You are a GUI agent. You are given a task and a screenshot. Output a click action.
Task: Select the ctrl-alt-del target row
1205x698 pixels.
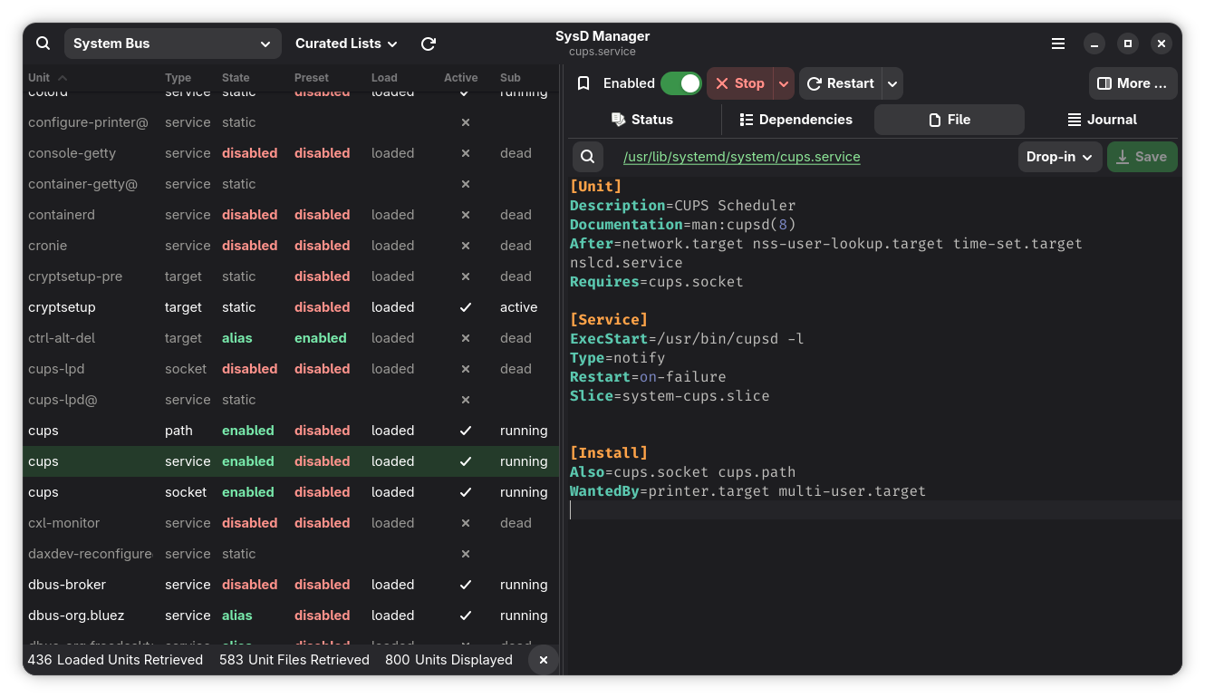291,338
